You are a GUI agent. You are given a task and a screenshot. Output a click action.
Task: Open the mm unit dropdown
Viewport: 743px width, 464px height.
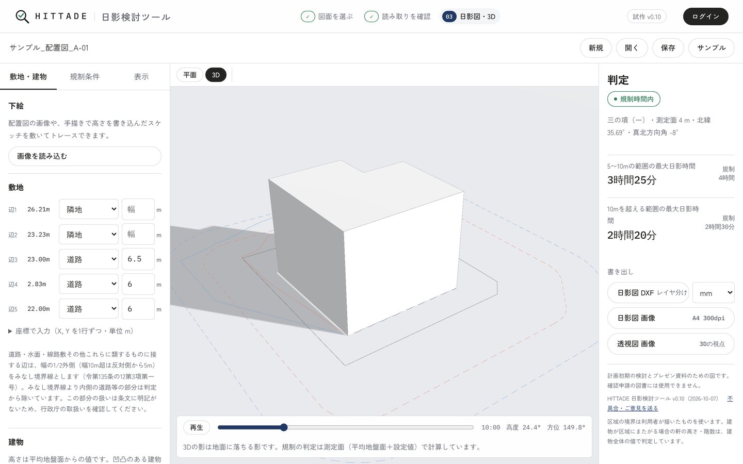(x=713, y=293)
